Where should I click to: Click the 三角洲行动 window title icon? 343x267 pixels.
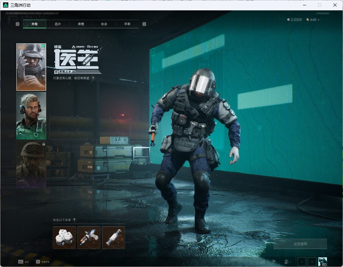coord(6,5)
